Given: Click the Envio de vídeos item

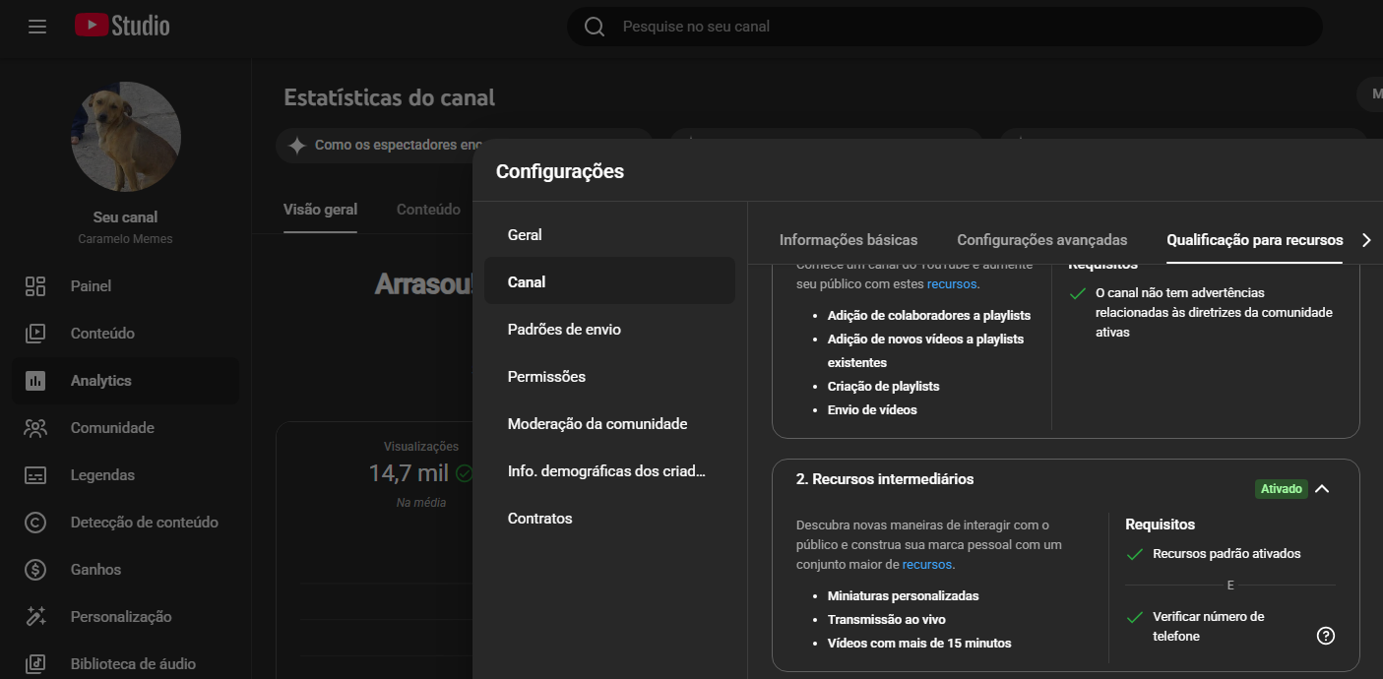Looking at the screenshot, I should point(872,410).
